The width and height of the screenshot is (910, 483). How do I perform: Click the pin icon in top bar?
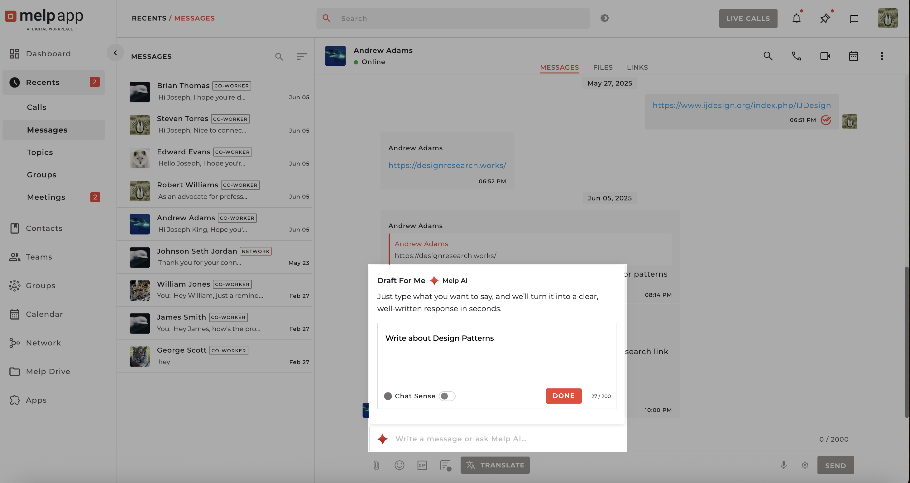[825, 18]
